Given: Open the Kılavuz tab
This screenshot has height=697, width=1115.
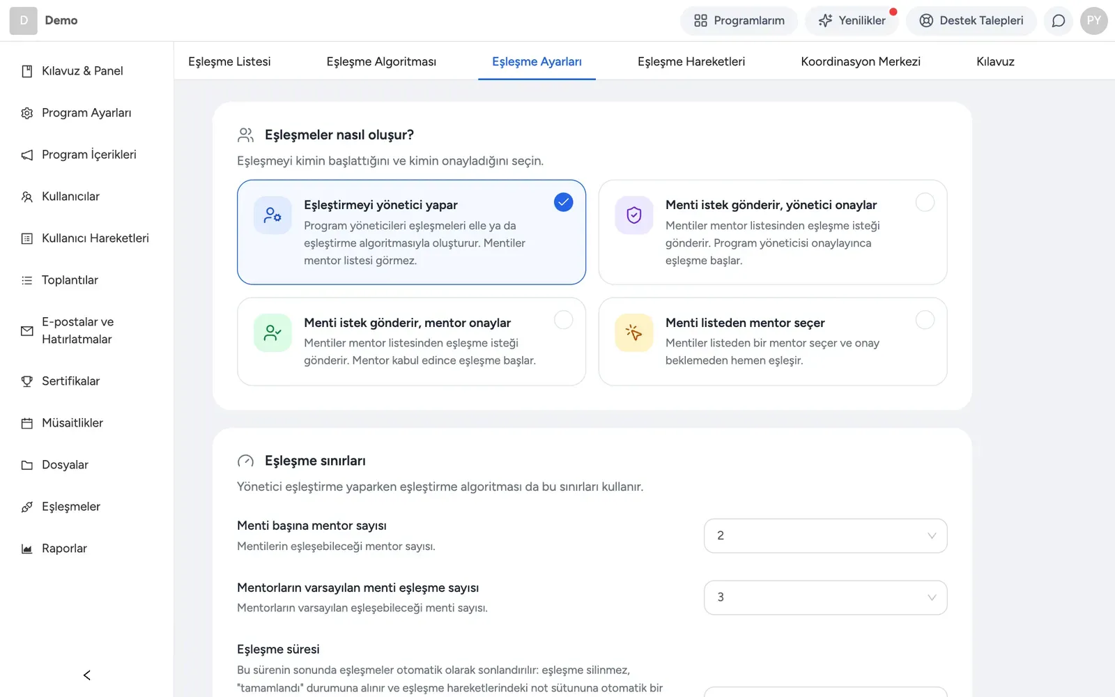Looking at the screenshot, I should pyautogui.click(x=995, y=61).
